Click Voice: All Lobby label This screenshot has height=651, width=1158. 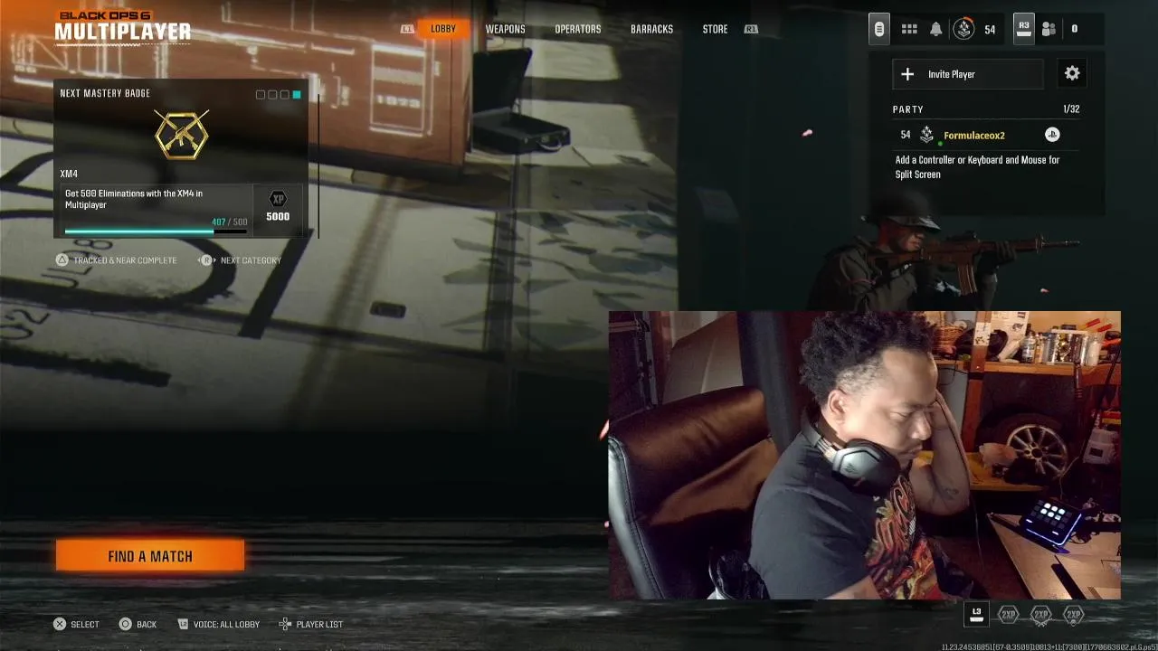(226, 624)
